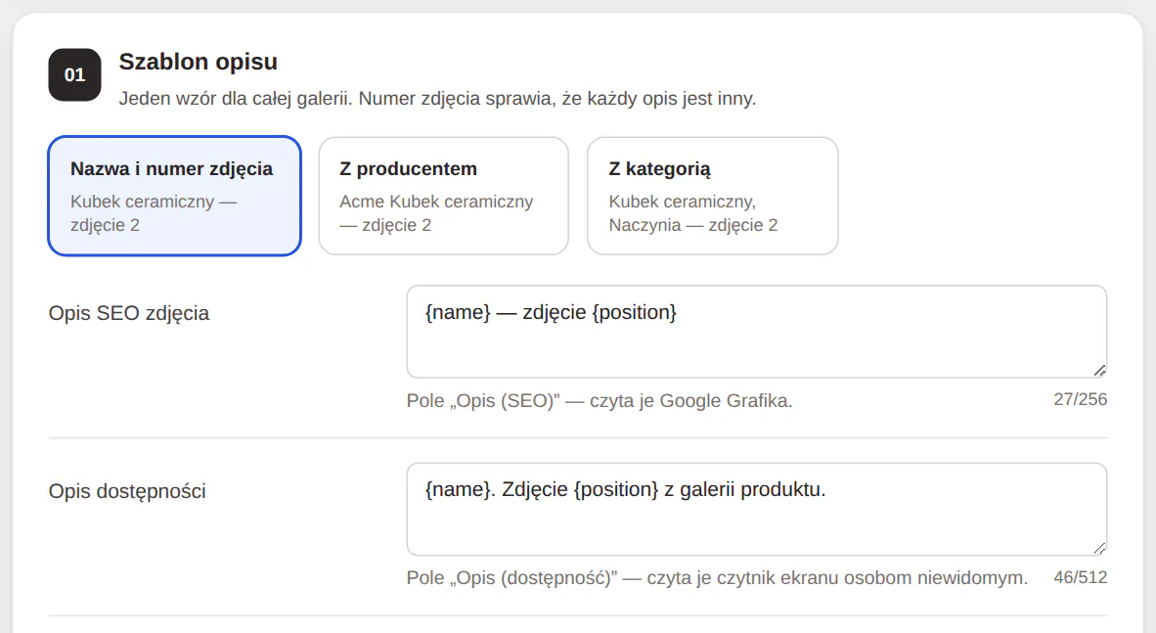Choose the 'Z producentem' template card
The width and height of the screenshot is (1156, 633).
click(444, 197)
